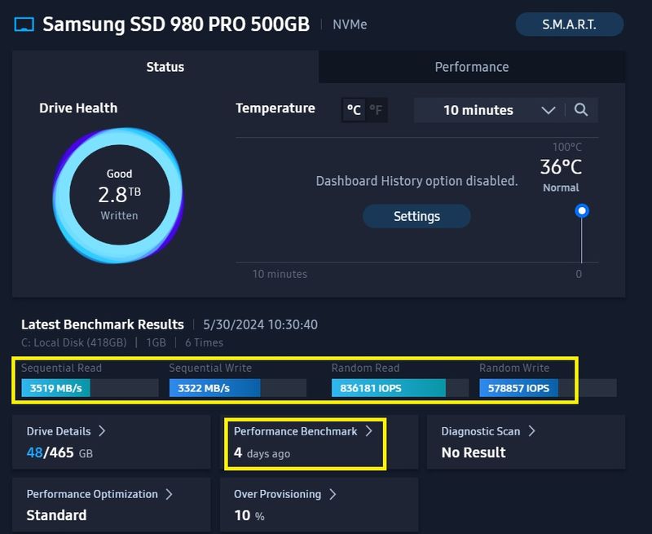652x534 pixels.
Task: Click the Drive Health ring gauge
Action: point(119,196)
